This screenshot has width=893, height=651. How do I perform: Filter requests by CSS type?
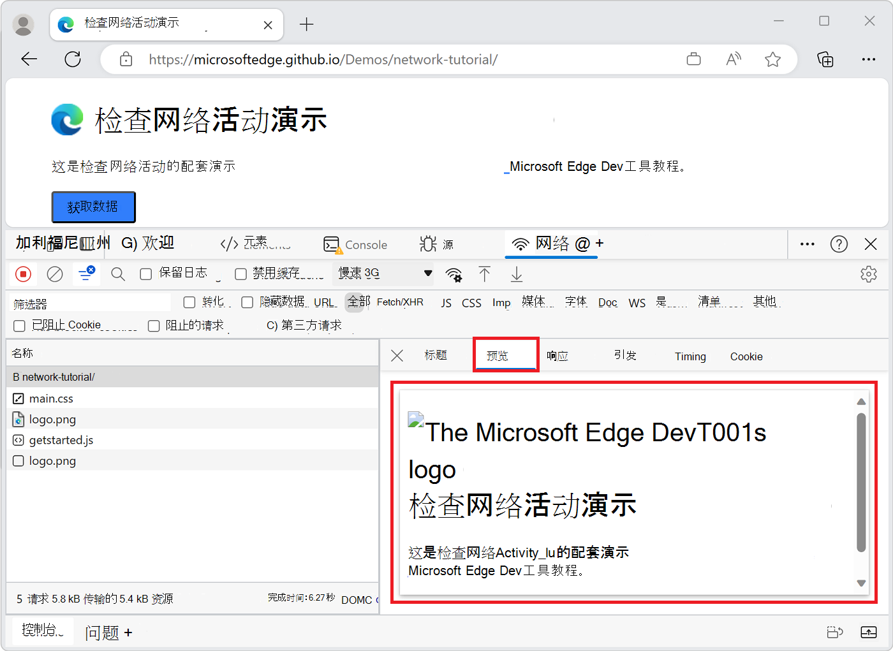(471, 303)
